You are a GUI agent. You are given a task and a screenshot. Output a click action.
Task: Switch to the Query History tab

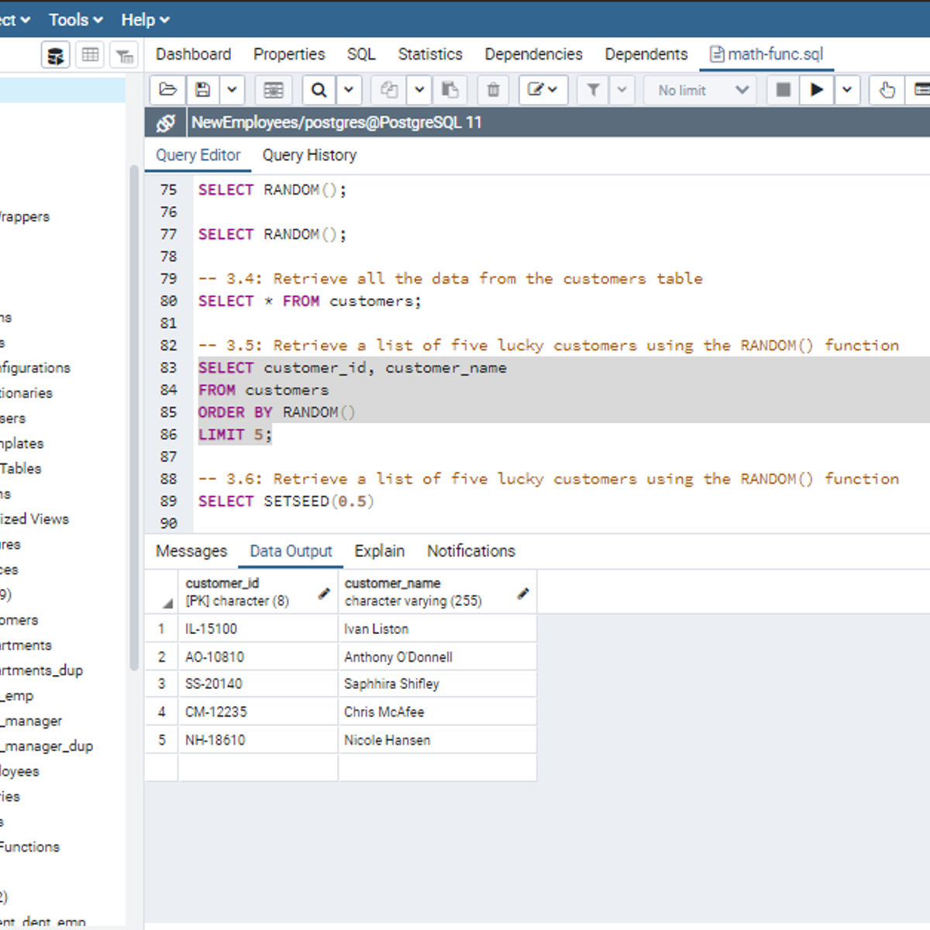click(x=309, y=155)
